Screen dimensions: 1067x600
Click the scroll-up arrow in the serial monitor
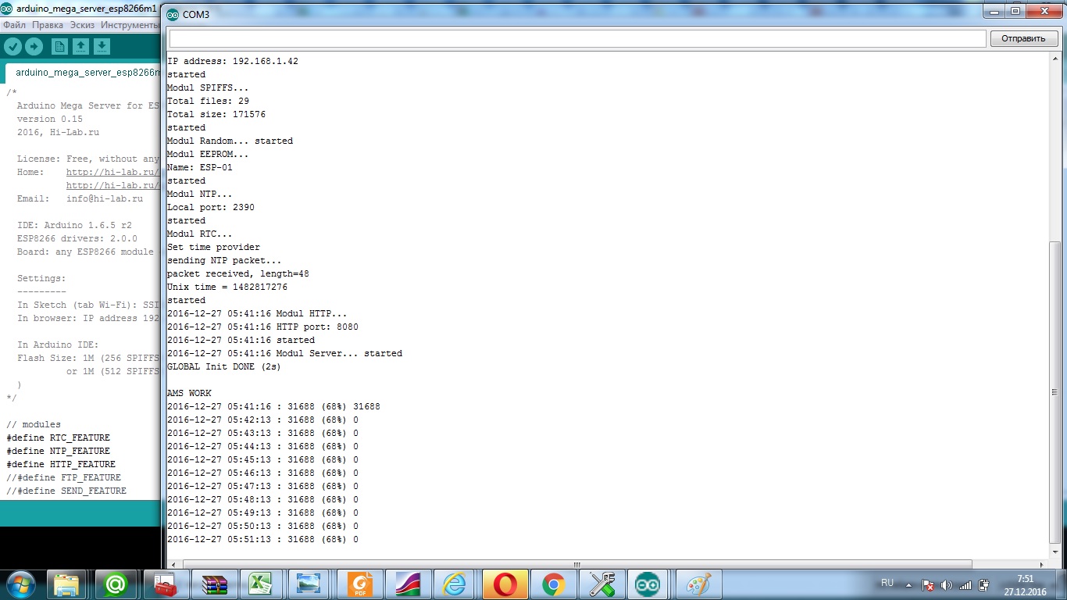point(1055,60)
